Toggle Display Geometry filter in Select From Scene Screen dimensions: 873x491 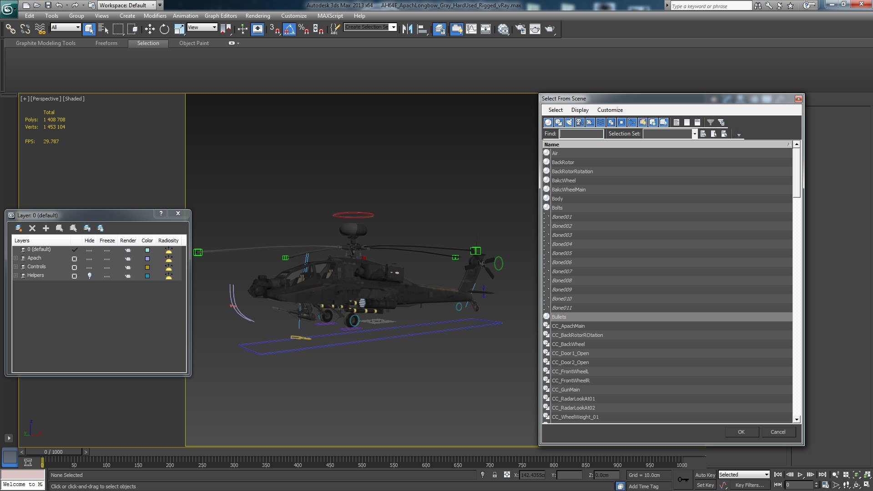(x=548, y=122)
